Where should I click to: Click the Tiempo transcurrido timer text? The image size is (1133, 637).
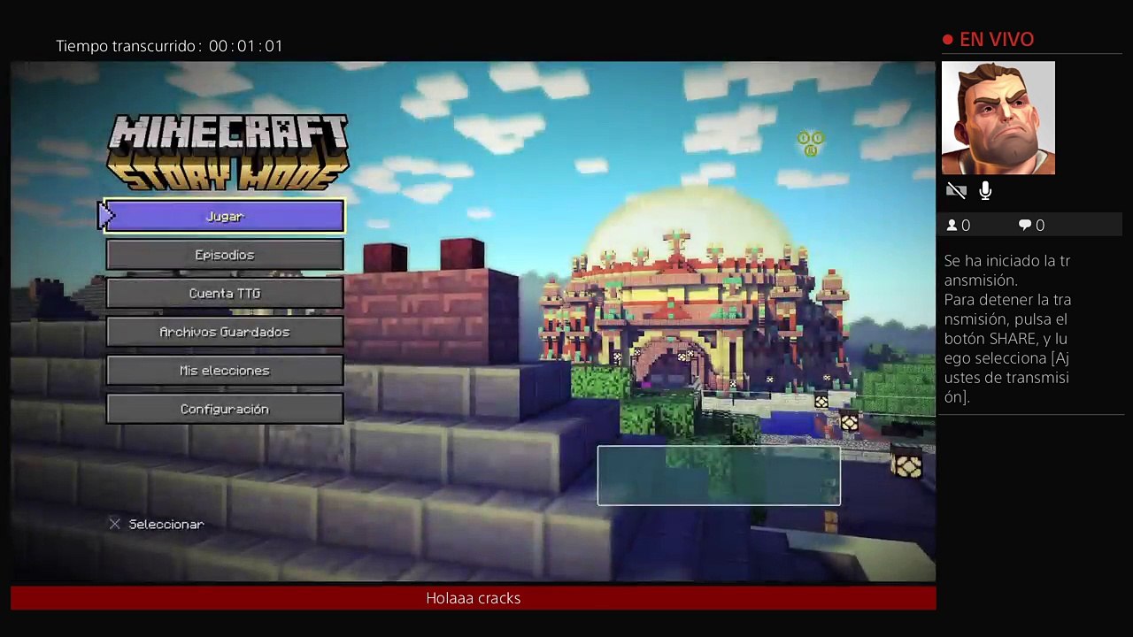(x=169, y=46)
